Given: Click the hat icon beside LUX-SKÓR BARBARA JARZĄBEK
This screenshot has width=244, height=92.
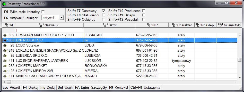Looking at the screenshot, I should point(5,61).
